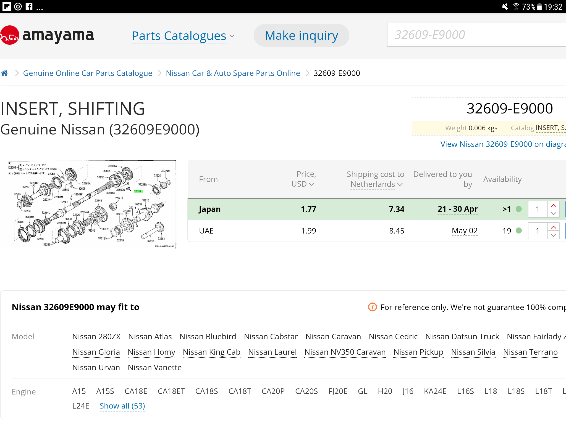The height and width of the screenshot is (424, 566).
Task: Click the CA18ET engine code
Action: (171, 391)
